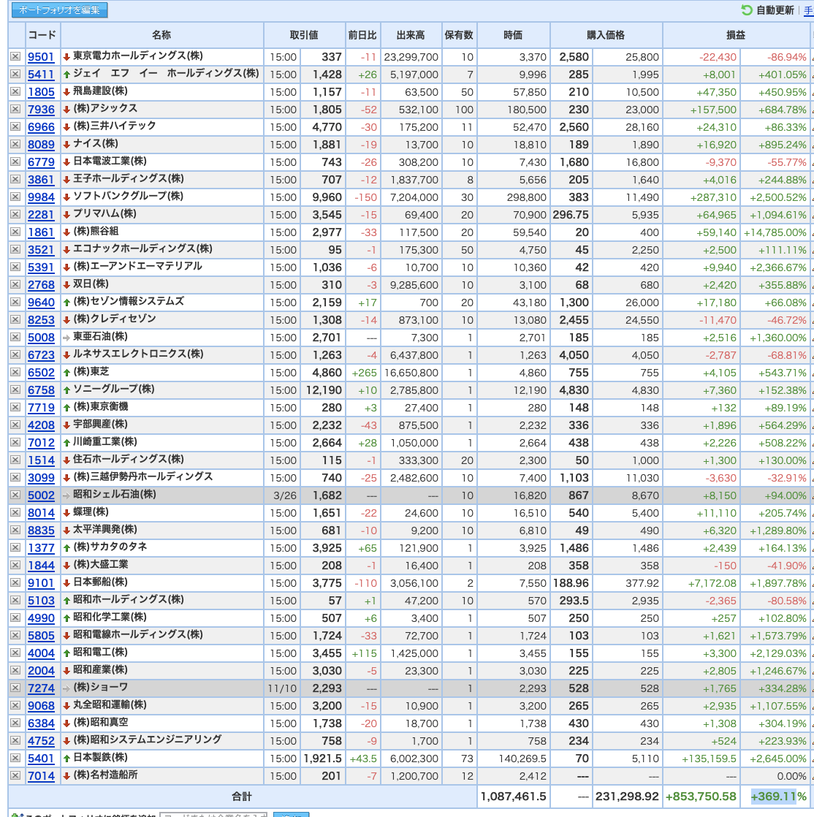This screenshot has width=814, height=817.
Task: Open stock code link 9501
Action: click(41, 57)
